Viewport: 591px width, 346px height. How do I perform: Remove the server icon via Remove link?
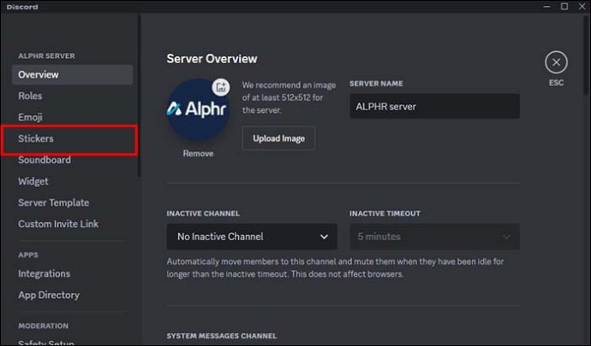[x=198, y=154]
